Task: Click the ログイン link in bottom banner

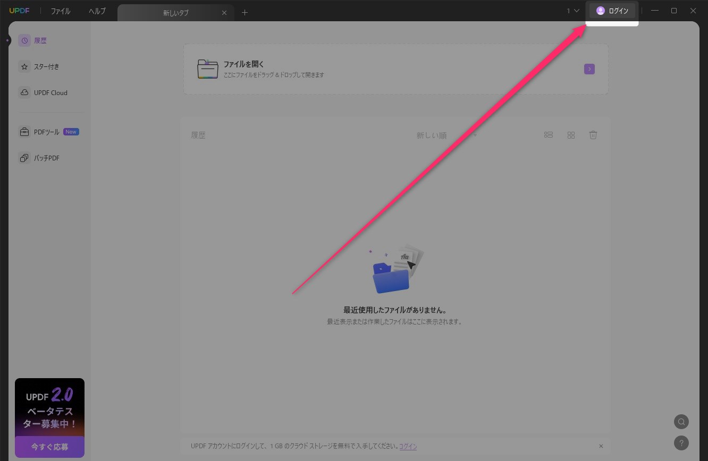Action: coord(408,447)
